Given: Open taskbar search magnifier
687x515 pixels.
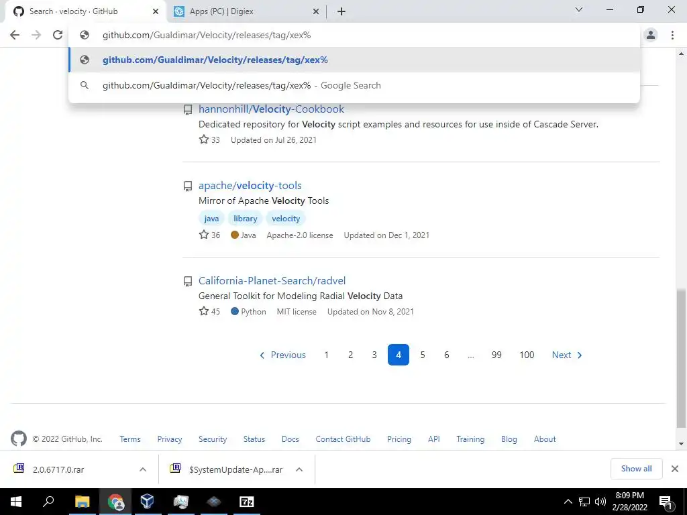Looking at the screenshot, I should click(48, 502).
